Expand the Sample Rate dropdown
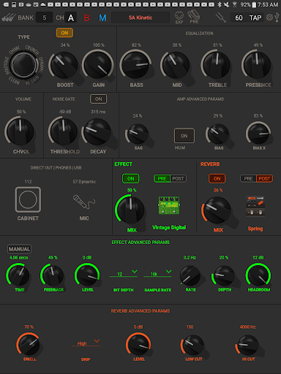The height and width of the screenshot is (374, 281). click(157, 274)
